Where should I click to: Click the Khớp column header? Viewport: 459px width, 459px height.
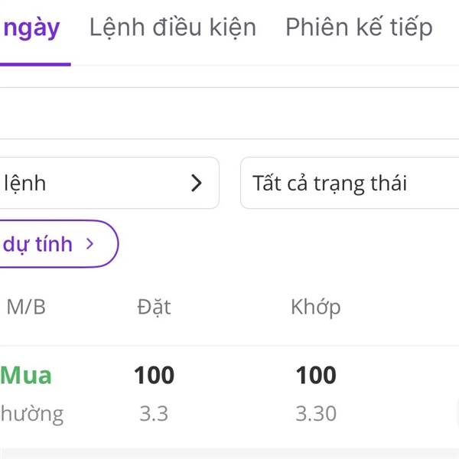pos(315,307)
